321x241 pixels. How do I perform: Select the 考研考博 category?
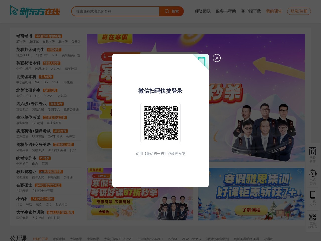tap(24, 36)
